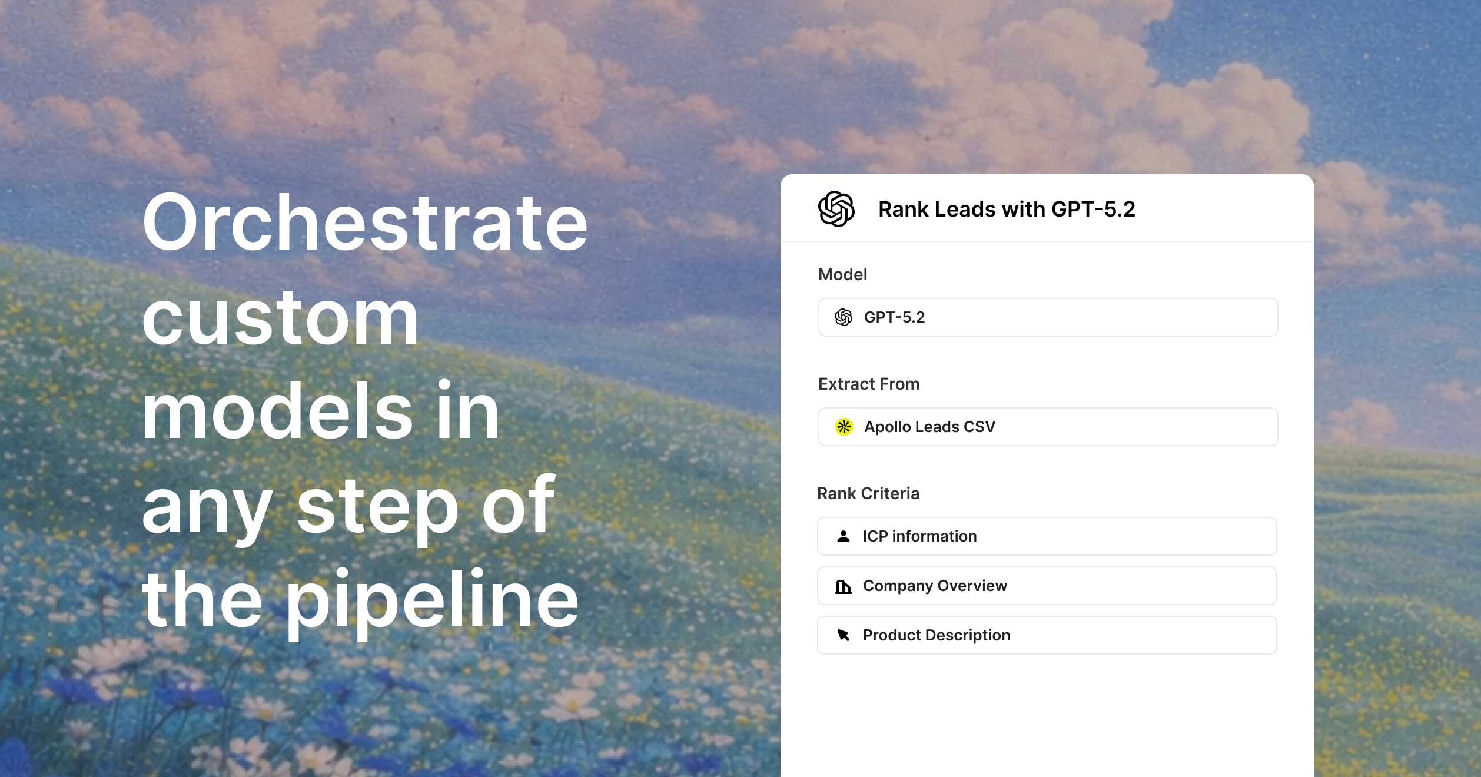Viewport: 1481px width, 777px height.
Task: Select the ICP information criteria row
Action: pos(1048,536)
